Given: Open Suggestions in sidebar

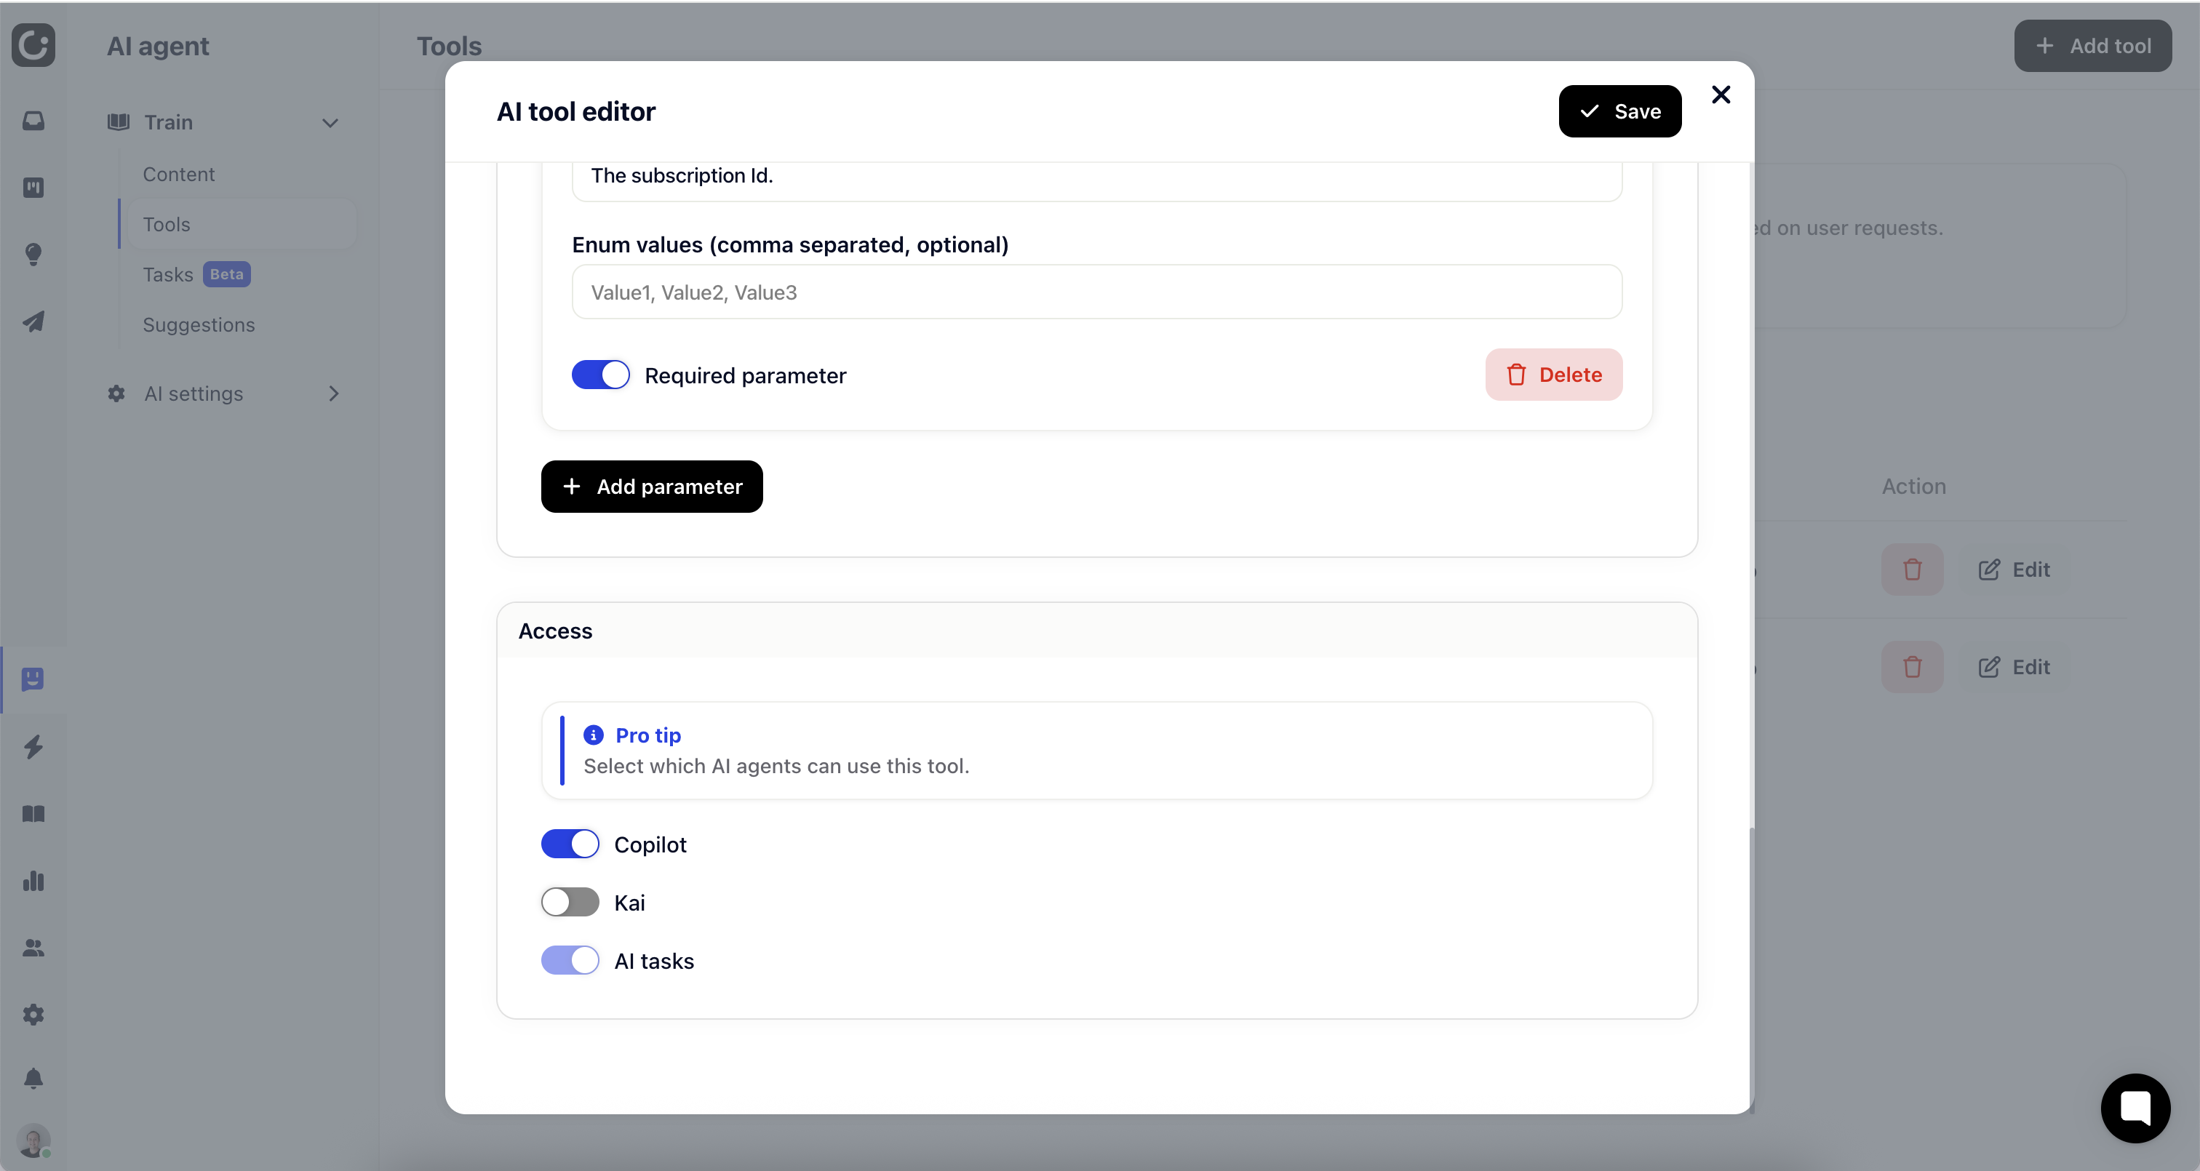Looking at the screenshot, I should (x=198, y=324).
